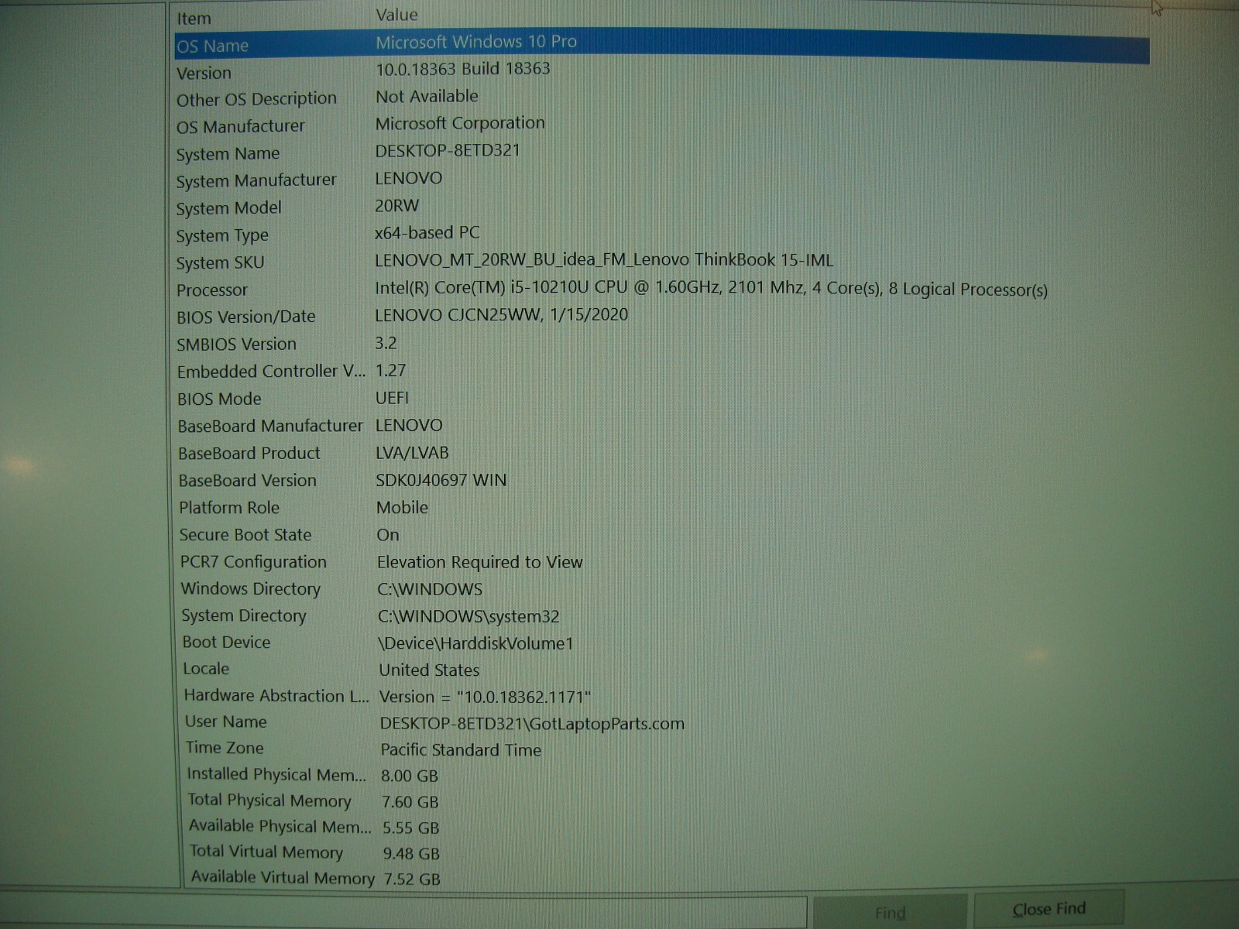The image size is (1239, 929).
Task: Select the System Directory row
Action: coord(662,615)
